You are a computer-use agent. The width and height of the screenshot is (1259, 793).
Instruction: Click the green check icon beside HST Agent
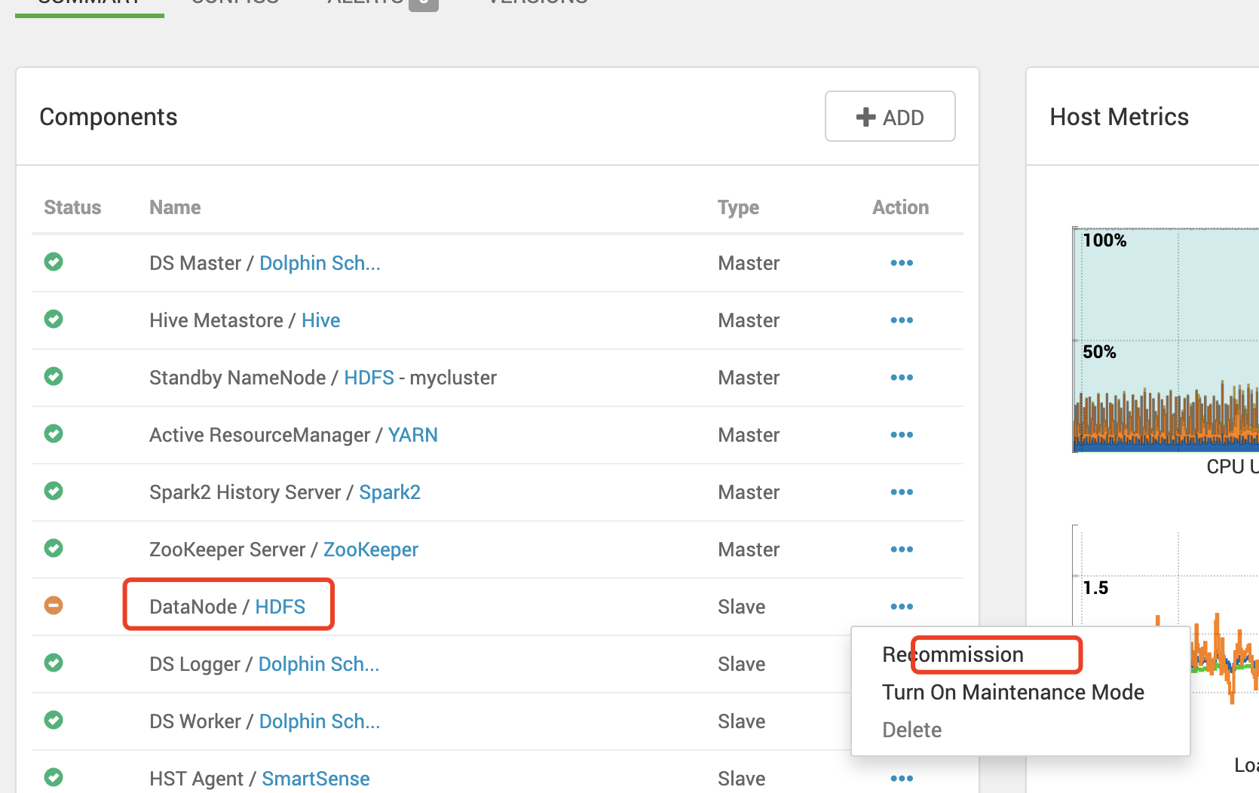(x=54, y=777)
